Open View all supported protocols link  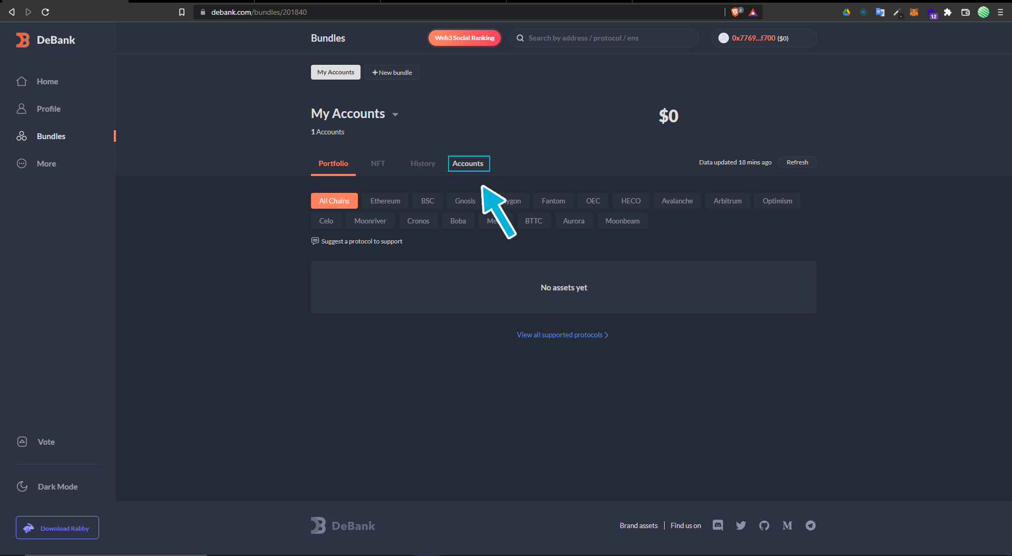click(x=562, y=335)
